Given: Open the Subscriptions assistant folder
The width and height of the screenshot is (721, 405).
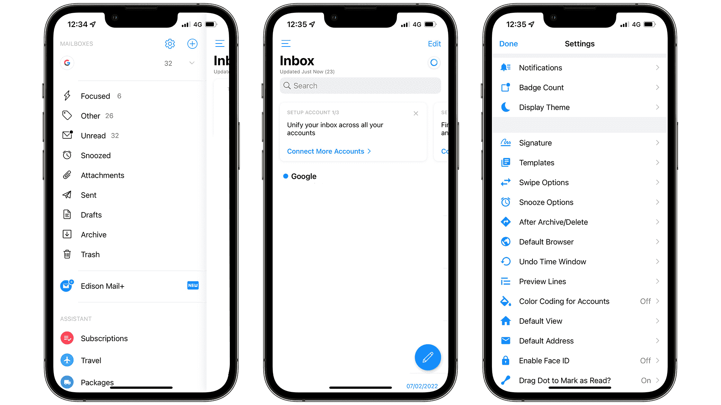Looking at the screenshot, I should click(x=104, y=338).
